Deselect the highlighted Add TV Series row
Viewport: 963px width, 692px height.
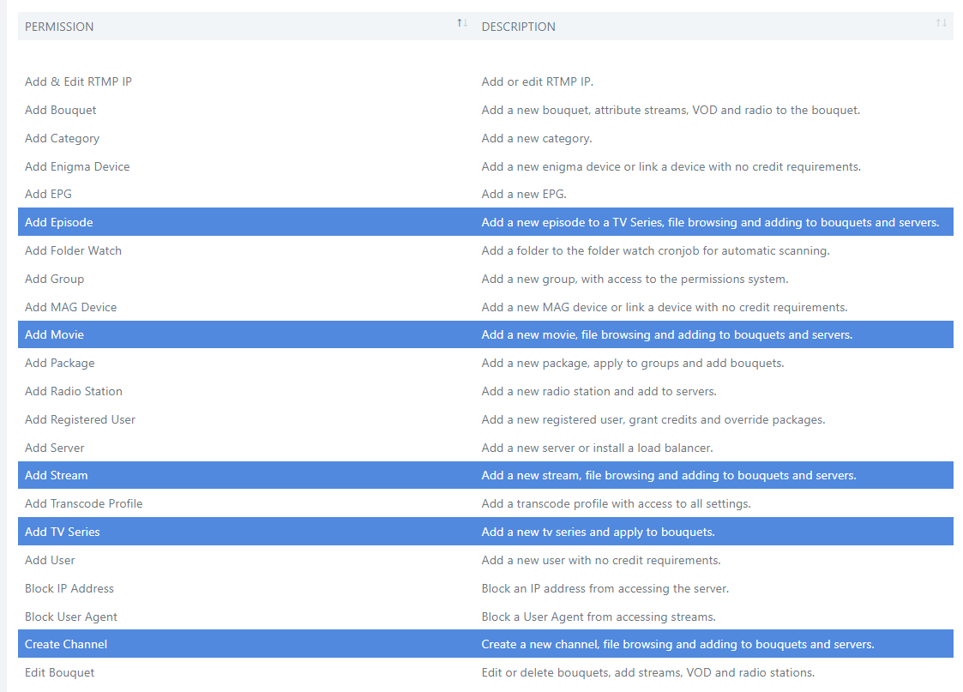(x=486, y=532)
